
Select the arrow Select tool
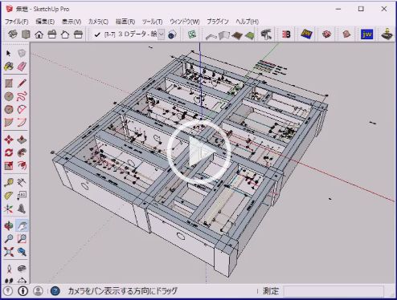click(x=9, y=53)
